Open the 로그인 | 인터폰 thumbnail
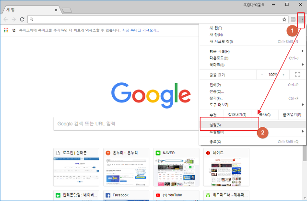Viewport: 307px width, 201px height. (x=76, y=167)
